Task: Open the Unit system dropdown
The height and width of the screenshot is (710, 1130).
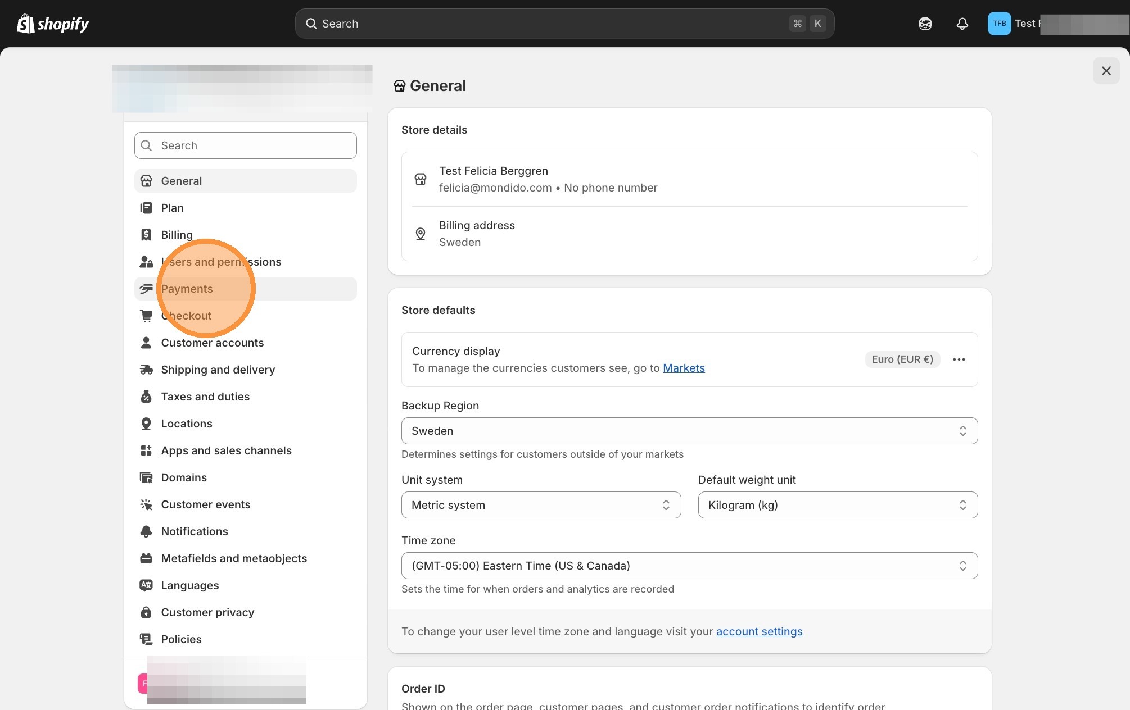Action: (541, 505)
